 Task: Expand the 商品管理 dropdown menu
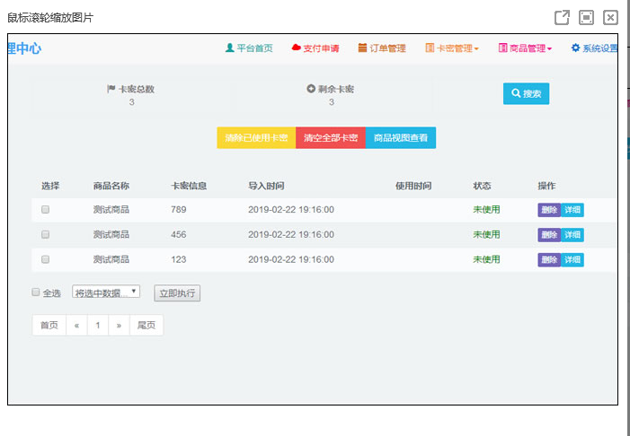tap(525, 48)
